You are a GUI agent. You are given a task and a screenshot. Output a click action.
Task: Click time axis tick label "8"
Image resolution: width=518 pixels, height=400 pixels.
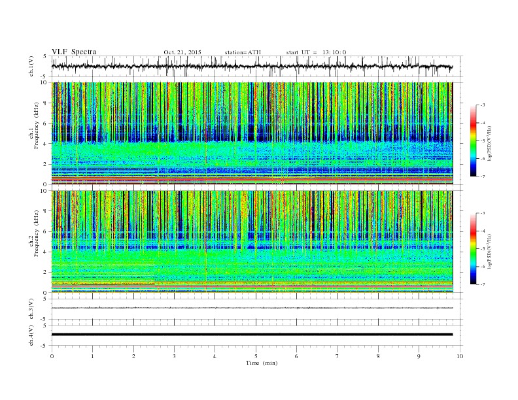coord(378,356)
